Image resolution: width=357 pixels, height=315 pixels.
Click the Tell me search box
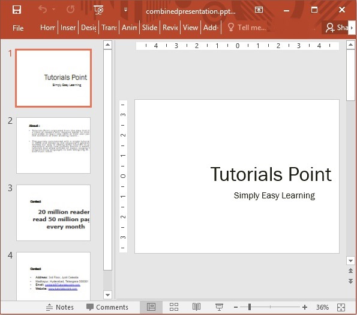tap(247, 28)
